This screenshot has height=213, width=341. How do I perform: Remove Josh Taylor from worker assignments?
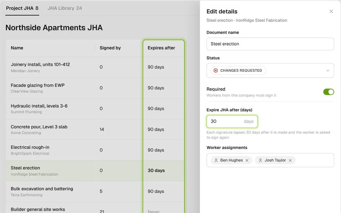pos(290,160)
